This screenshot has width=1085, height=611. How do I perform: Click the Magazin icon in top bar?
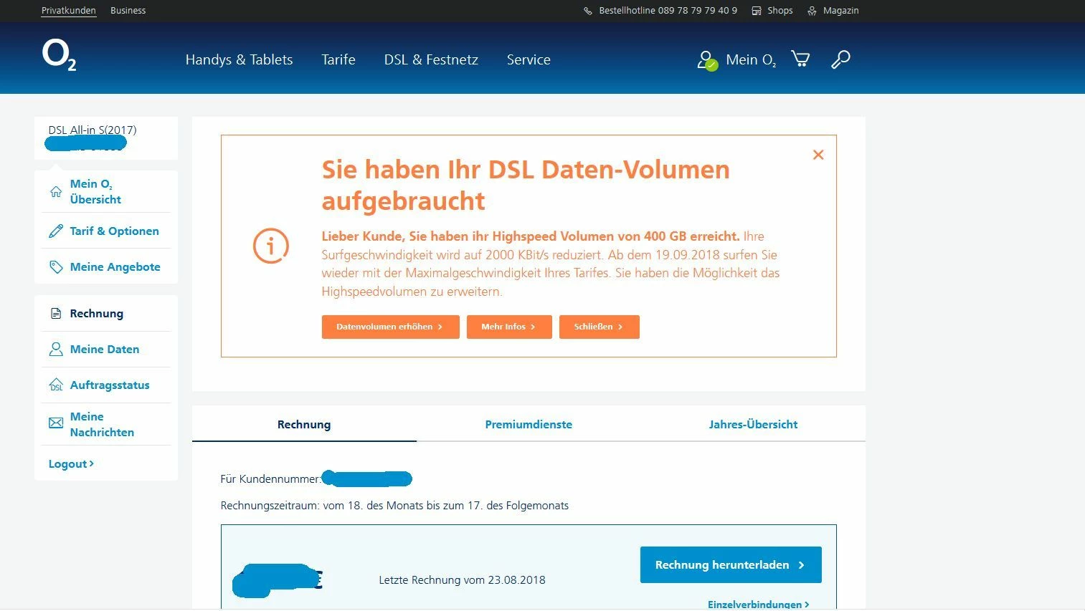[812, 11]
